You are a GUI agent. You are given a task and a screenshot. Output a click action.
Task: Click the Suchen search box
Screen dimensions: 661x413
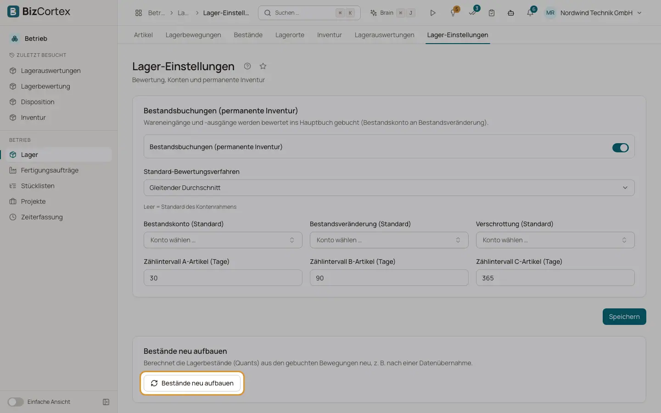click(x=309, y=13)
